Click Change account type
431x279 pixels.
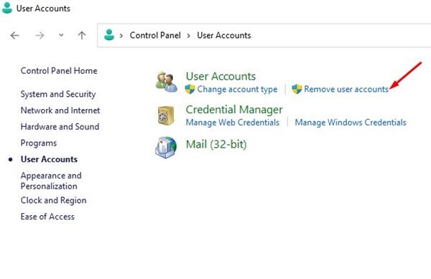(x=237, y=90)
